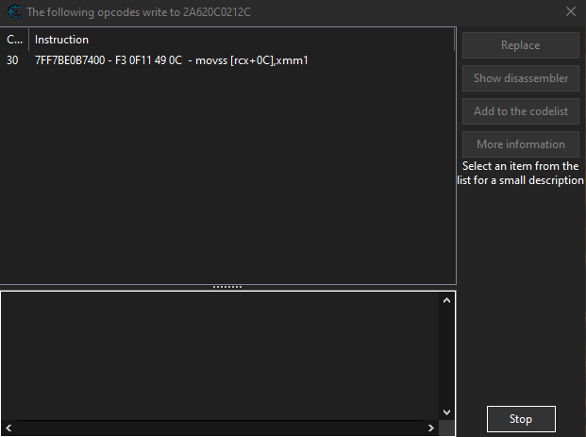This screenshot has height=437, width=586.
Task: Sort by the Instruction column header
Action: [x=241, y=40]
